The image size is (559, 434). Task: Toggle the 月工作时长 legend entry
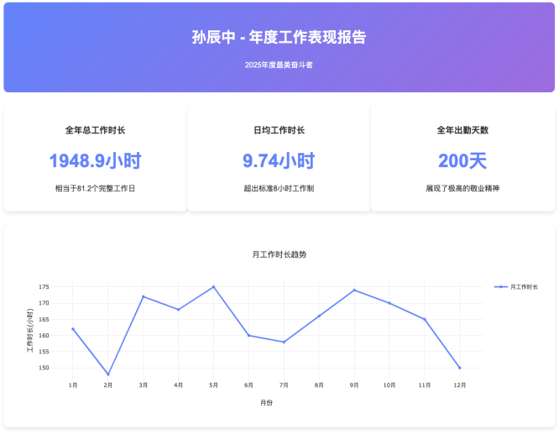click(516, 287)
